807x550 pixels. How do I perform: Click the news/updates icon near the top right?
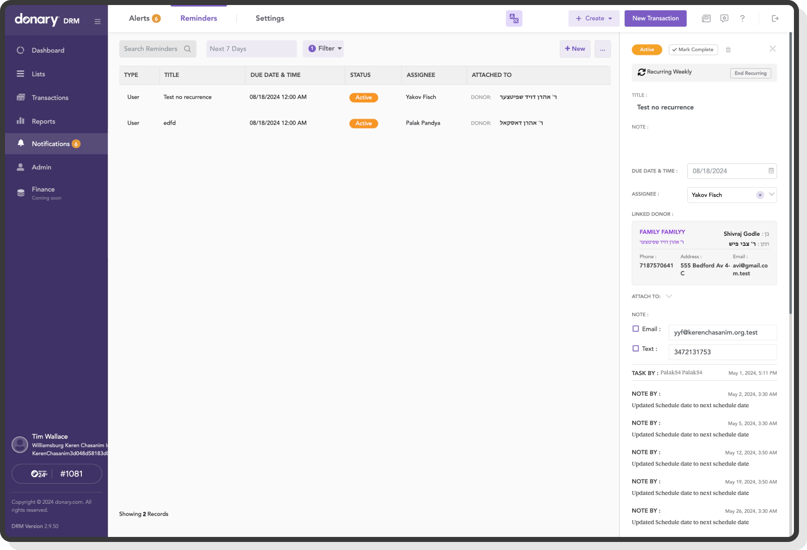click(x=706, y=18)
